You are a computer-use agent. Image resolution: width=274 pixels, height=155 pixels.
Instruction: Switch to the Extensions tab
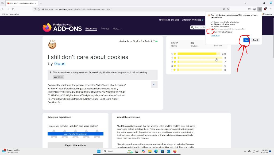[91, 29]
